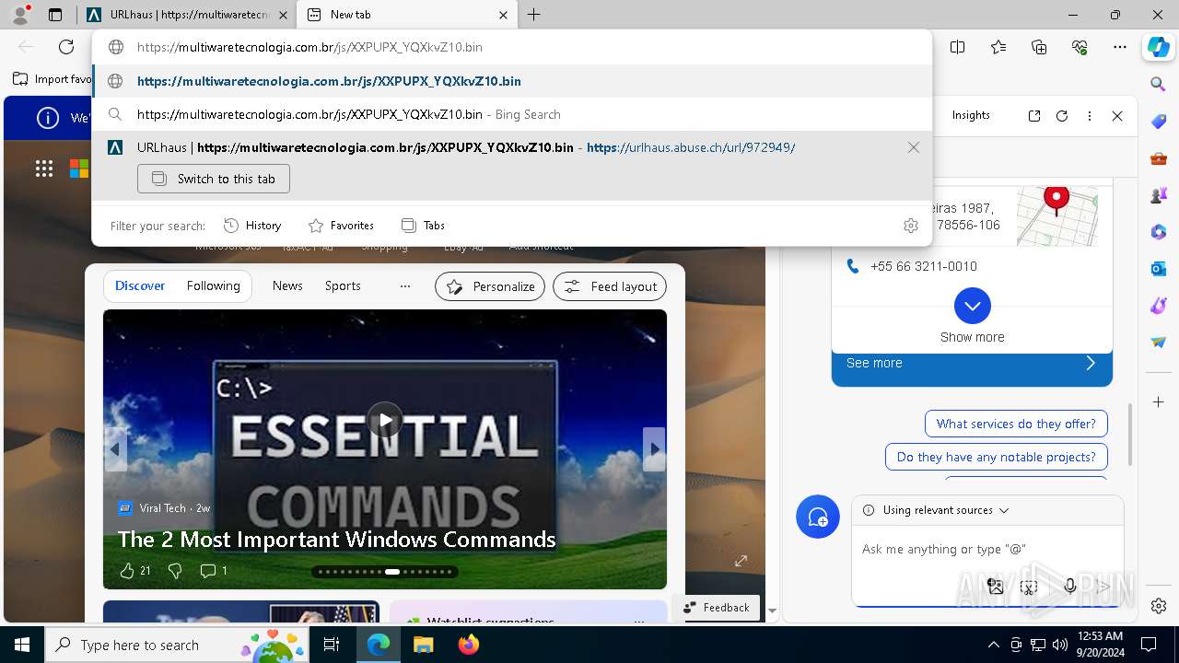Open sidebar Games chess icon

[1159, 195]
